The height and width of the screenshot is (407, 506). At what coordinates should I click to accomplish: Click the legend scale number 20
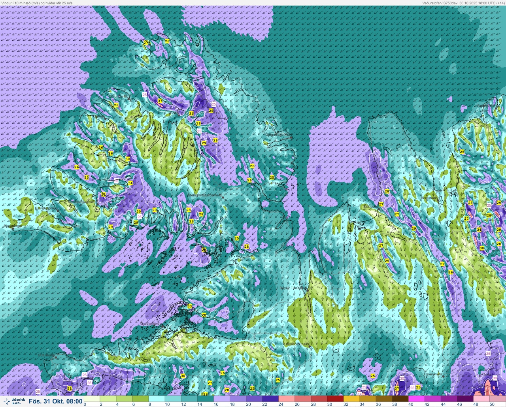pyautogui.click(x=248, y=404)
